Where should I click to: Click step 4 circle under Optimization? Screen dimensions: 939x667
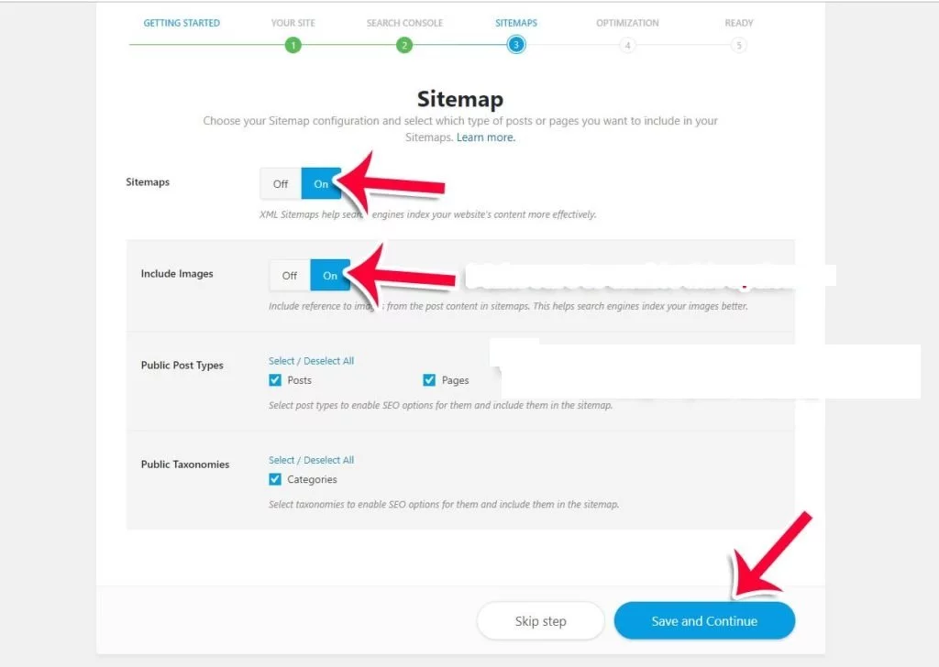pos(627,45)
